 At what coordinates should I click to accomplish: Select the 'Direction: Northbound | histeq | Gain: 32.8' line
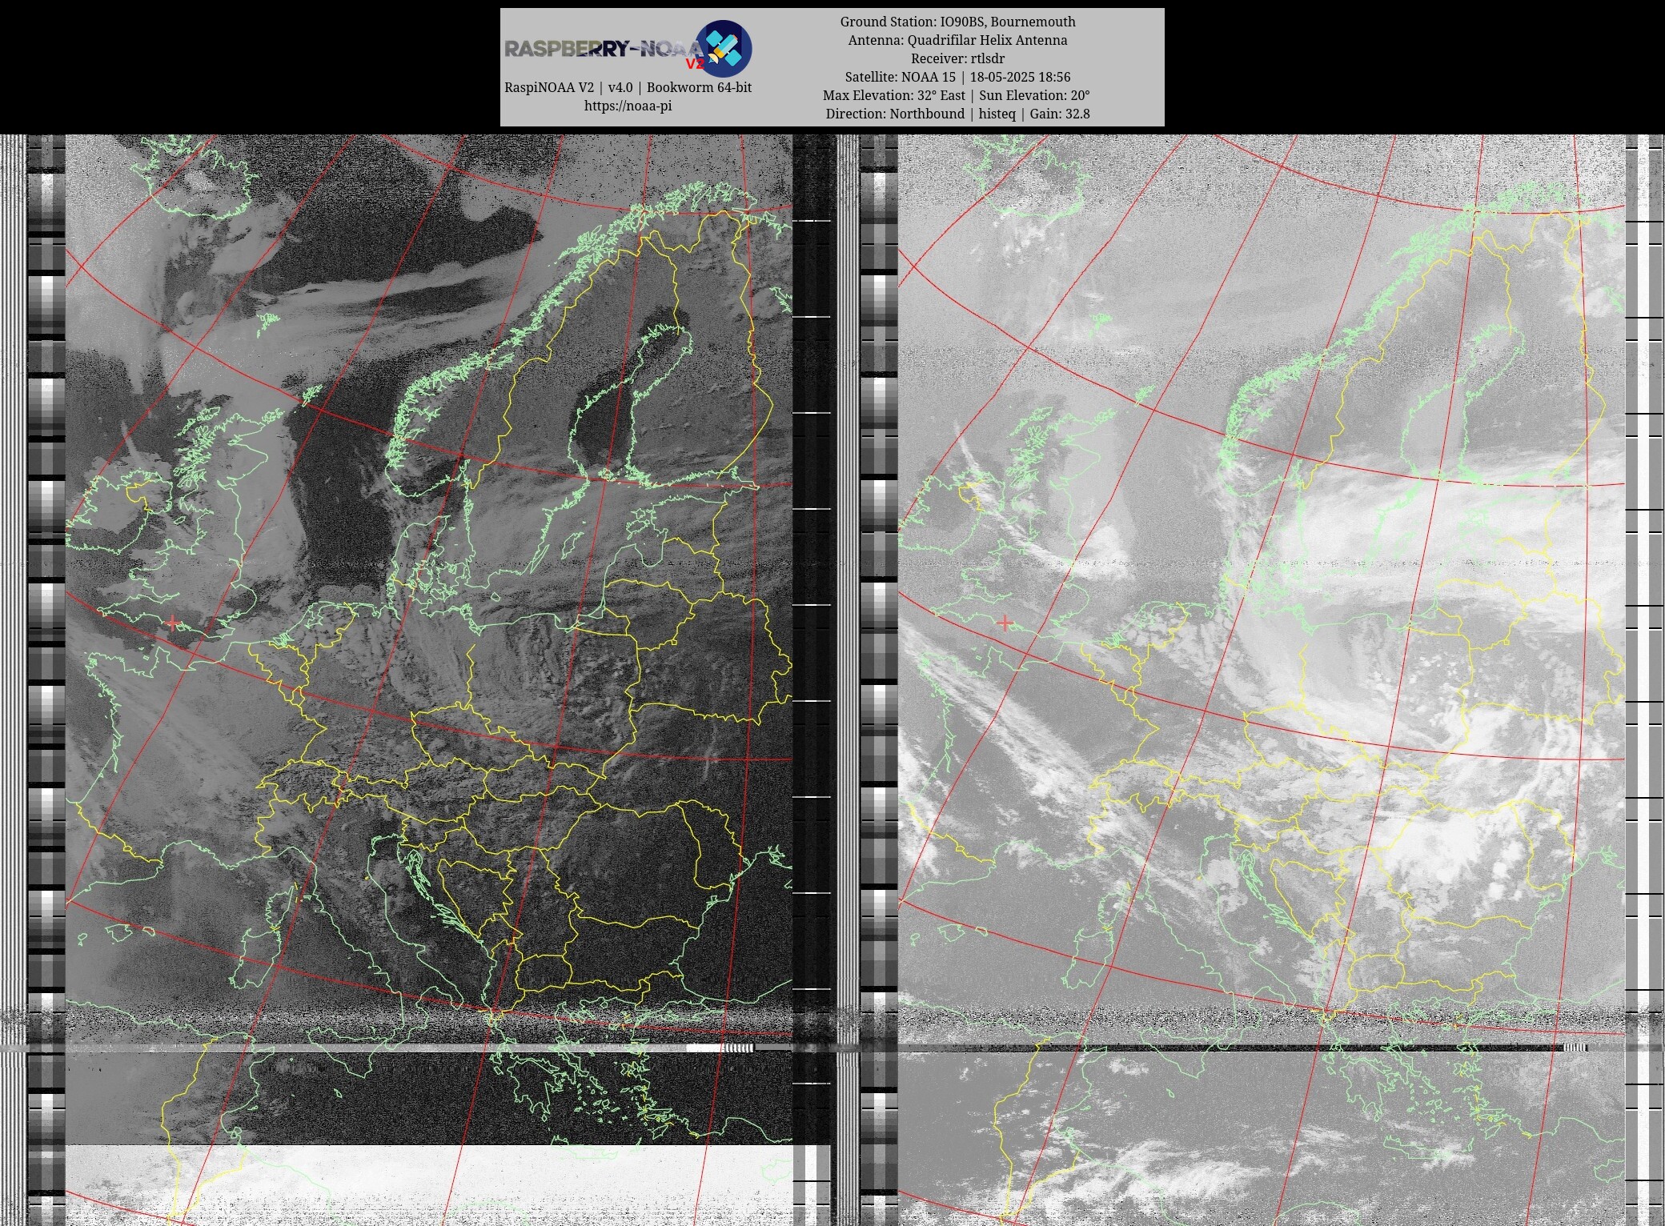tap(957, 114)
